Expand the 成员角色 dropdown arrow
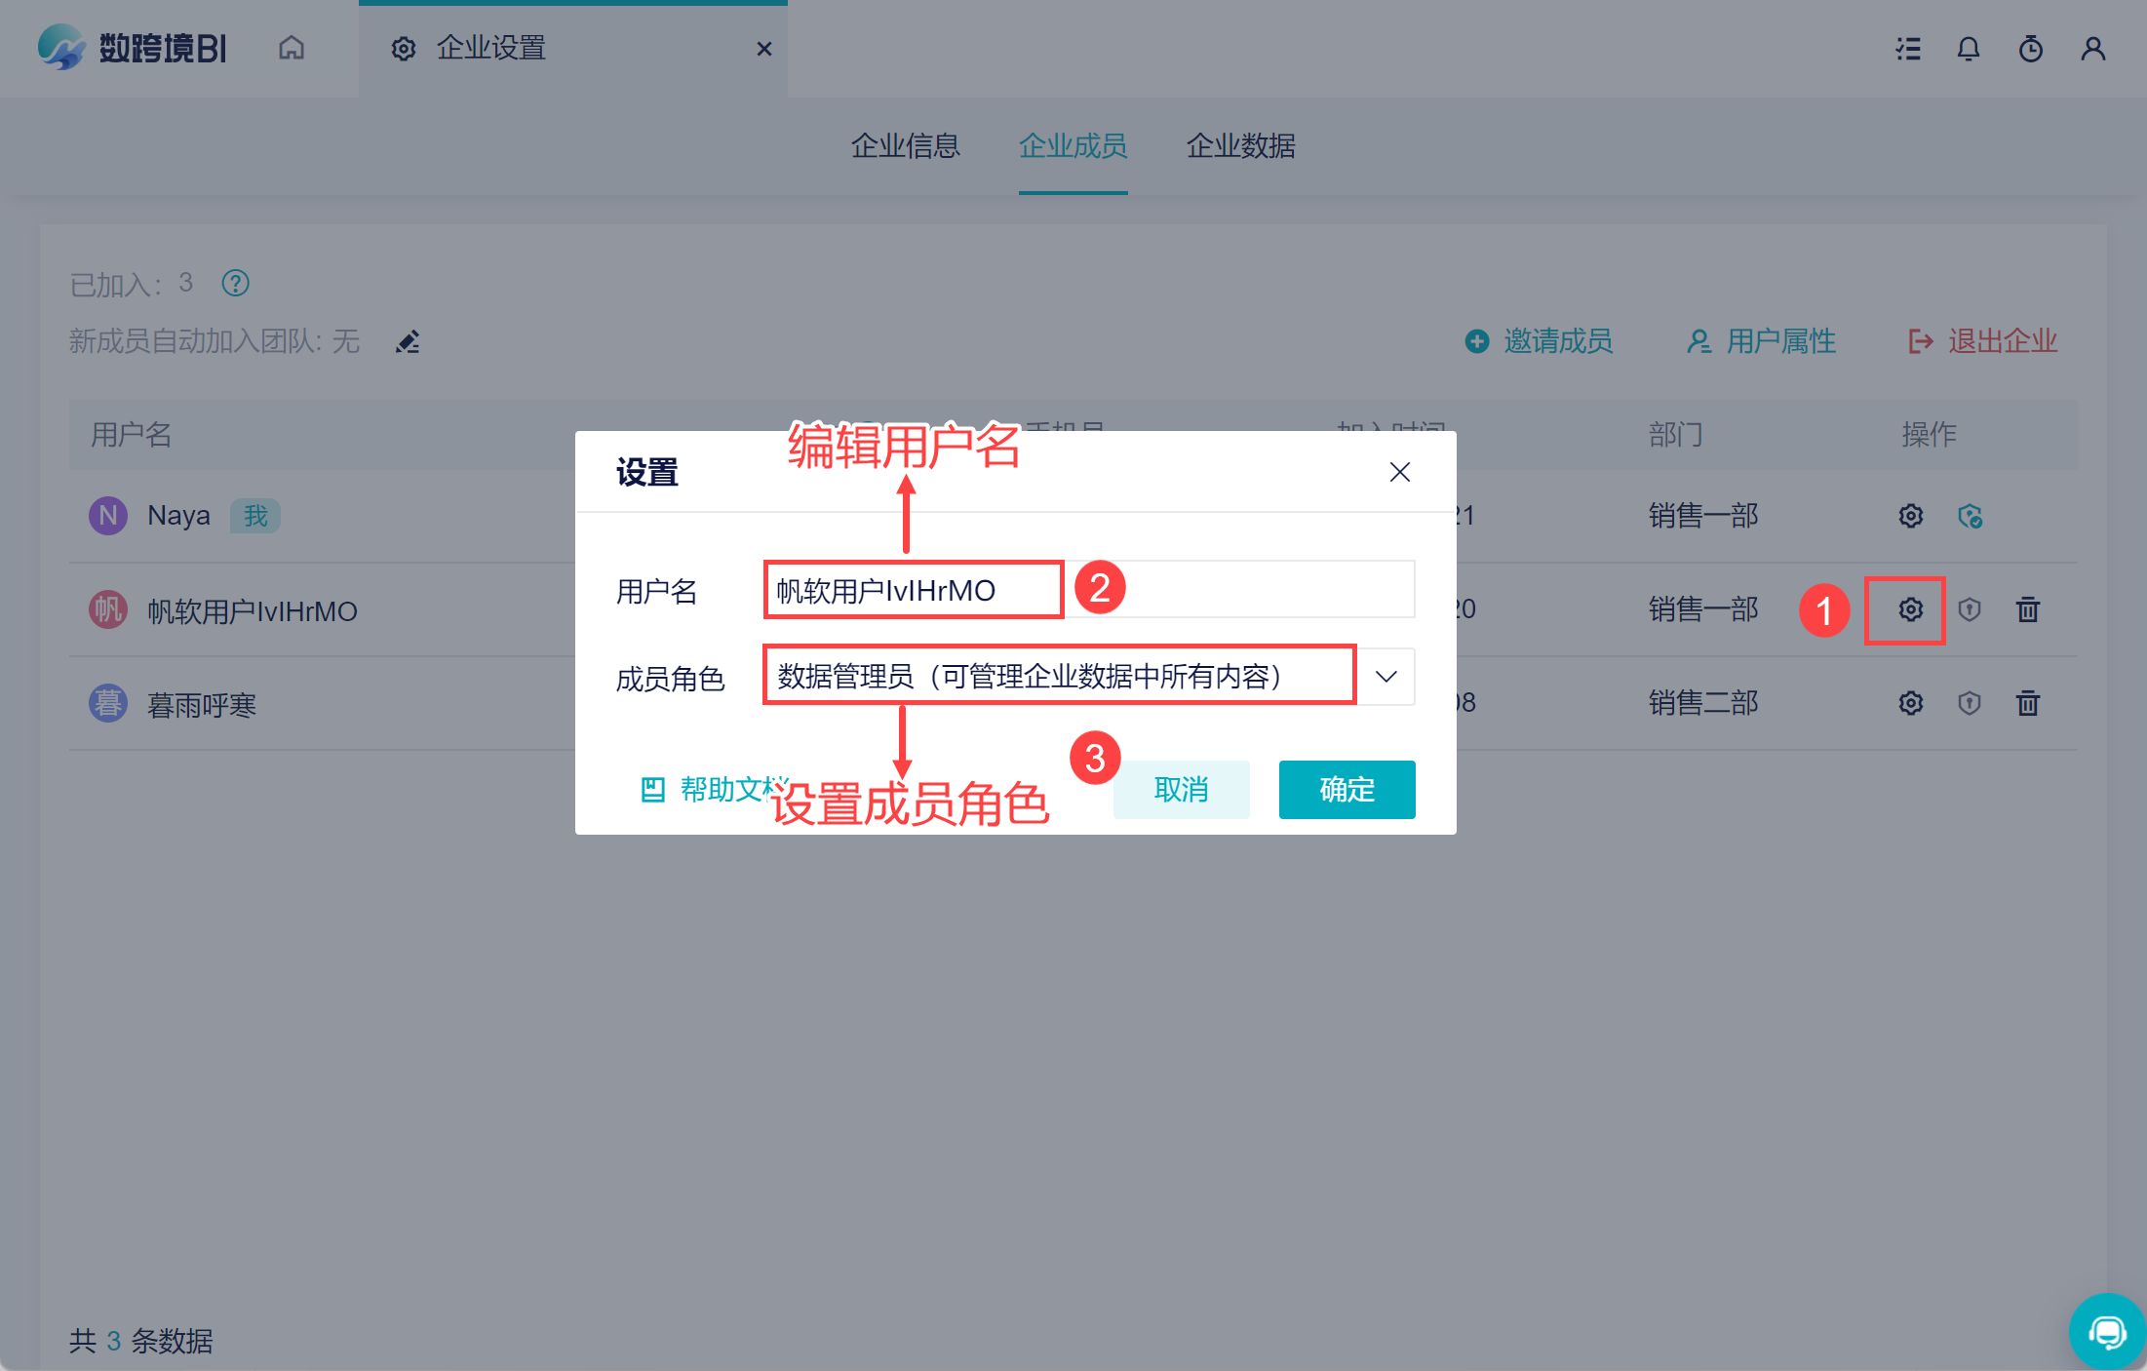2147x1371 pixels. (1386, 677)
